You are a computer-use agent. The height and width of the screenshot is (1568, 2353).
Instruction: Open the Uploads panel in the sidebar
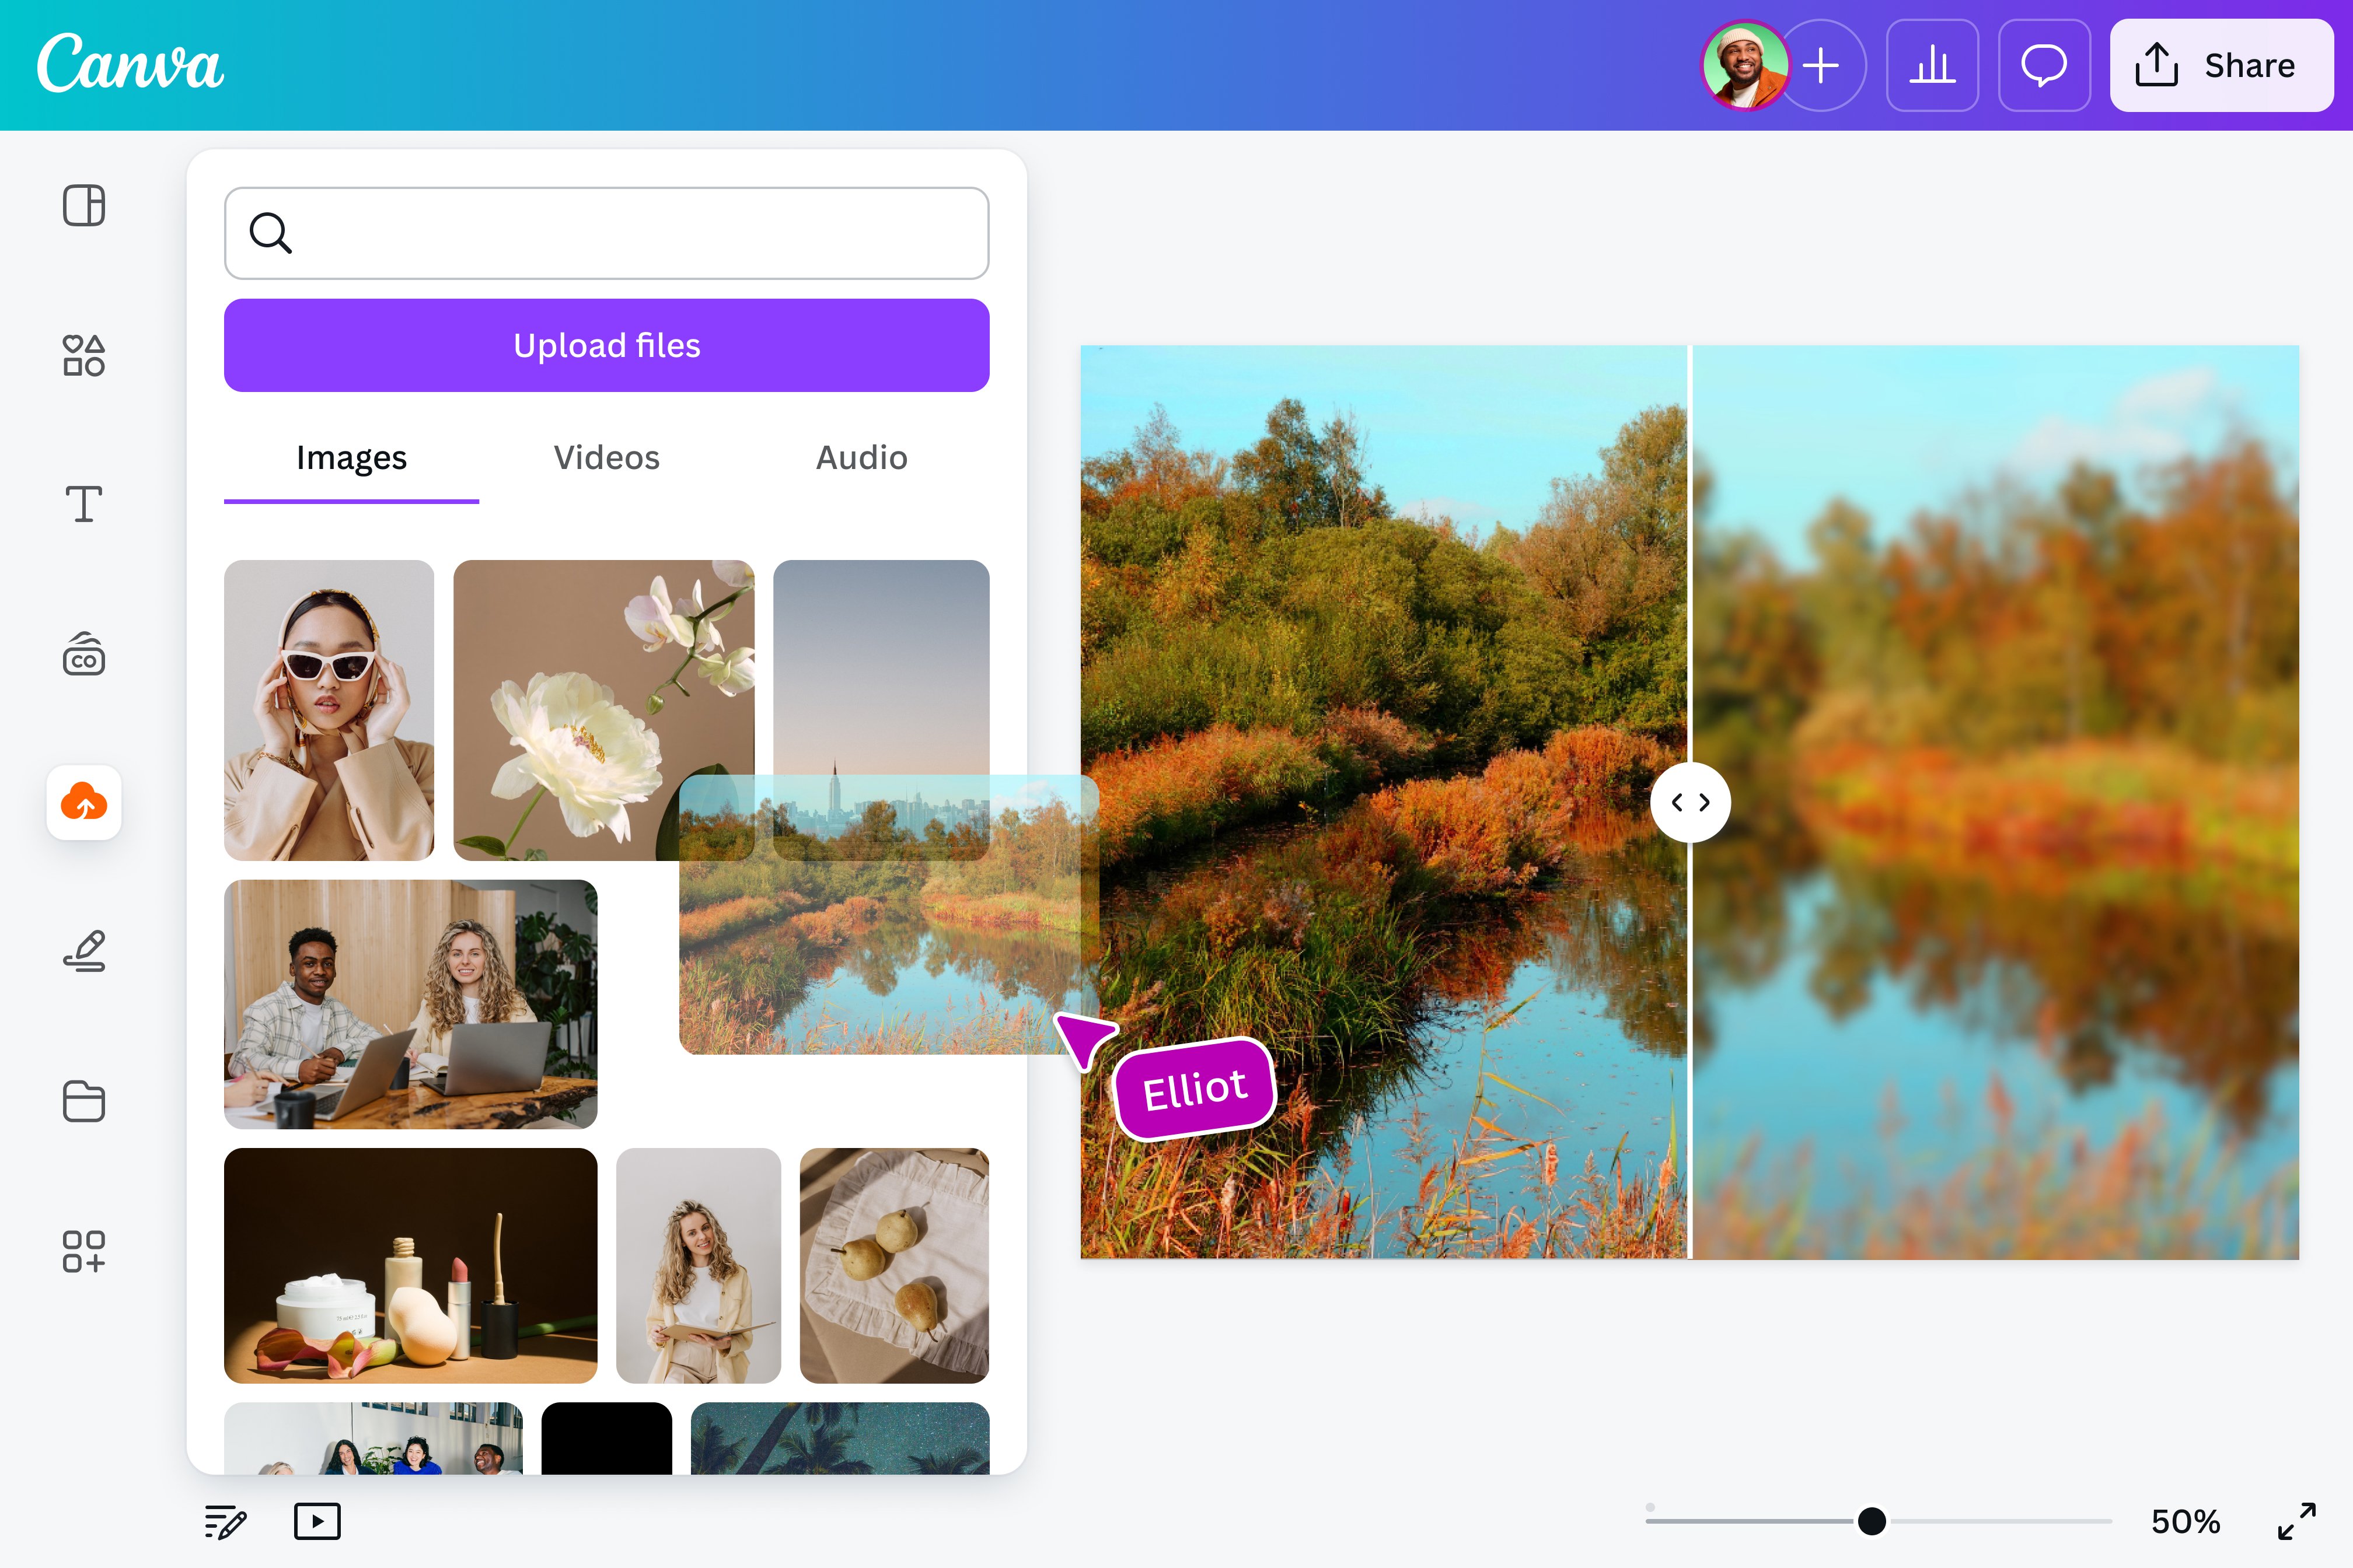point(84,802)
